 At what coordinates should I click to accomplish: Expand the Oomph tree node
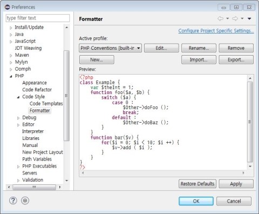click(11, 69)
